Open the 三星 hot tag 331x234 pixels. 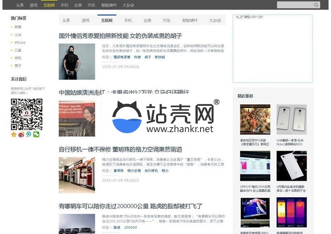[18, 50]
